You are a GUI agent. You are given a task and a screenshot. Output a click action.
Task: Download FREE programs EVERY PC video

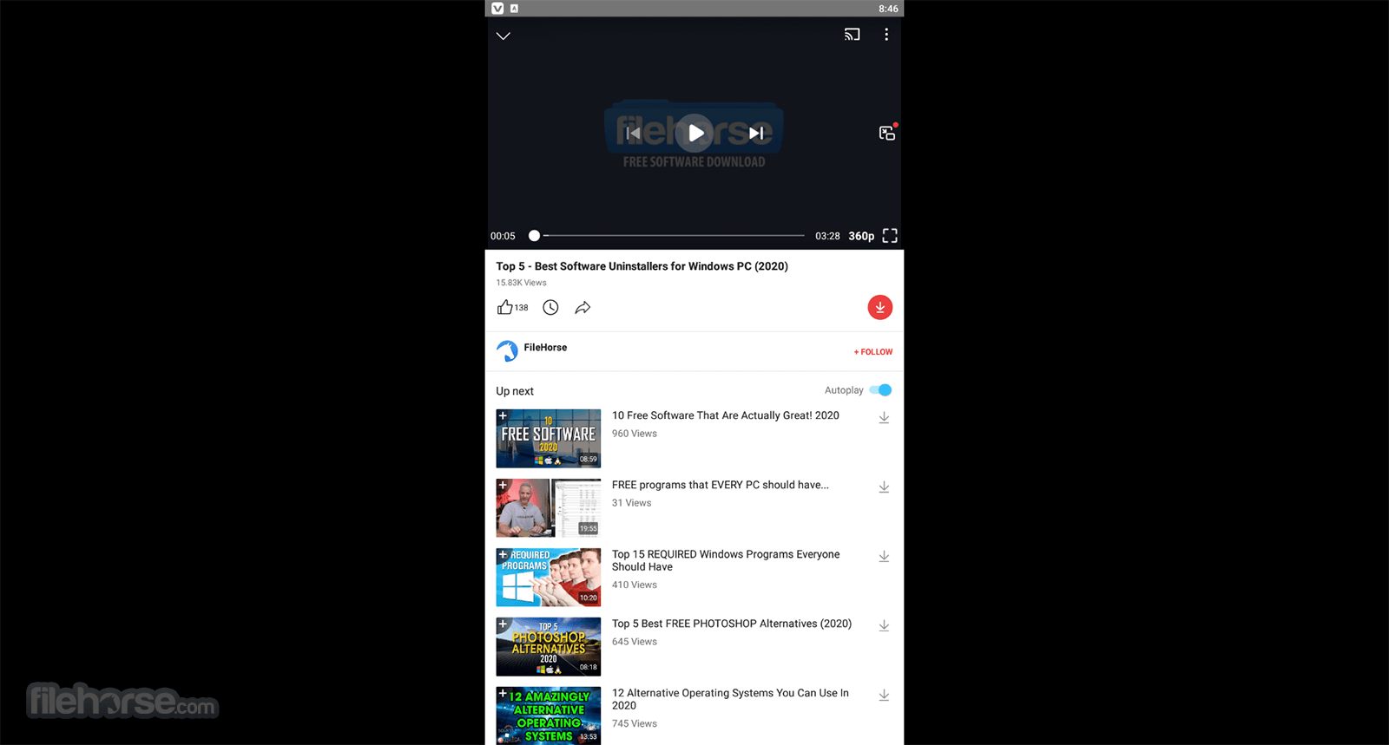884,487
